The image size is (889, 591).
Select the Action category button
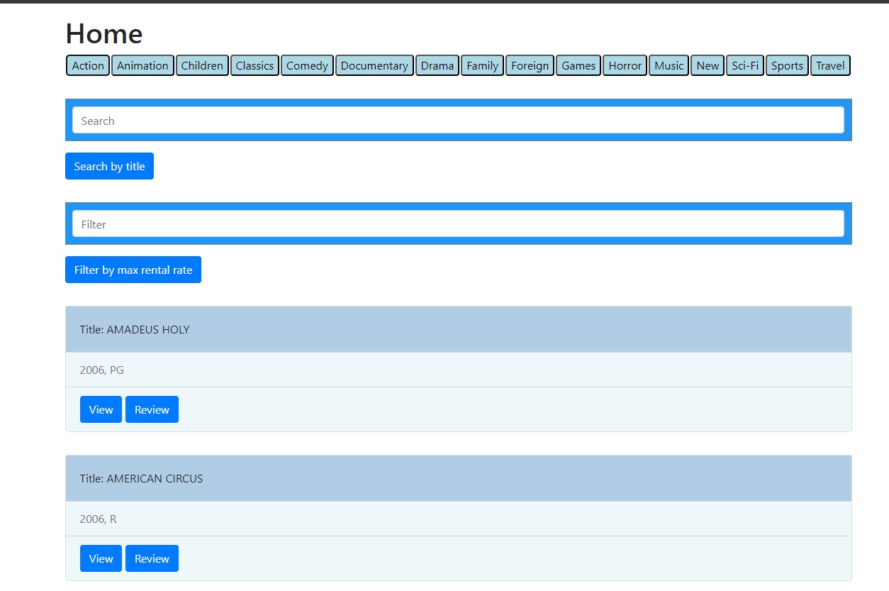point(88,65)
